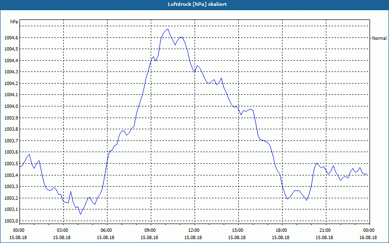This screenshot has width=389, height=243.
Task: Click y-axis value 1003,2
Action: tap(11, 198)
